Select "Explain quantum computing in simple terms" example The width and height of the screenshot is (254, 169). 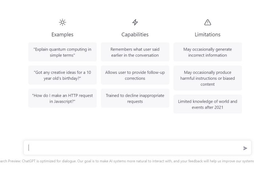click(x=62, y=52)
